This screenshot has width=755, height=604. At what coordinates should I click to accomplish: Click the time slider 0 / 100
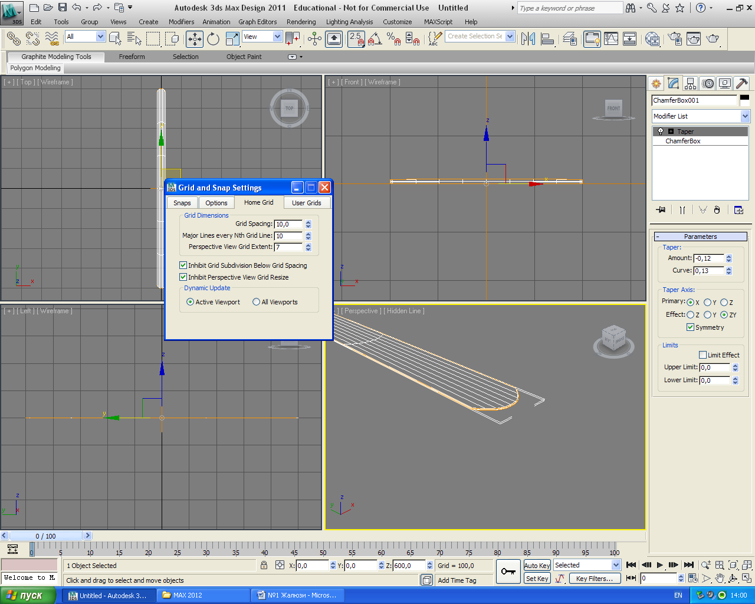46,536
